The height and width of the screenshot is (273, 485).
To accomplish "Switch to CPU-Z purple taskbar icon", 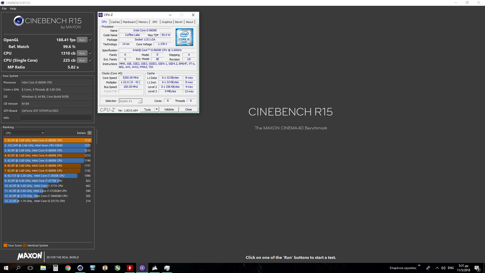I will [x=142, y=268].
